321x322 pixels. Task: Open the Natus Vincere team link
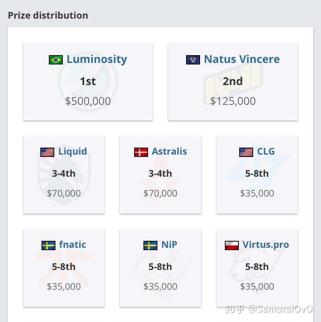242,59
